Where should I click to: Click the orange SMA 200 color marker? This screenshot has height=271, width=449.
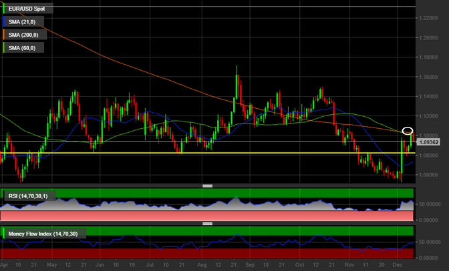[3, 35]
